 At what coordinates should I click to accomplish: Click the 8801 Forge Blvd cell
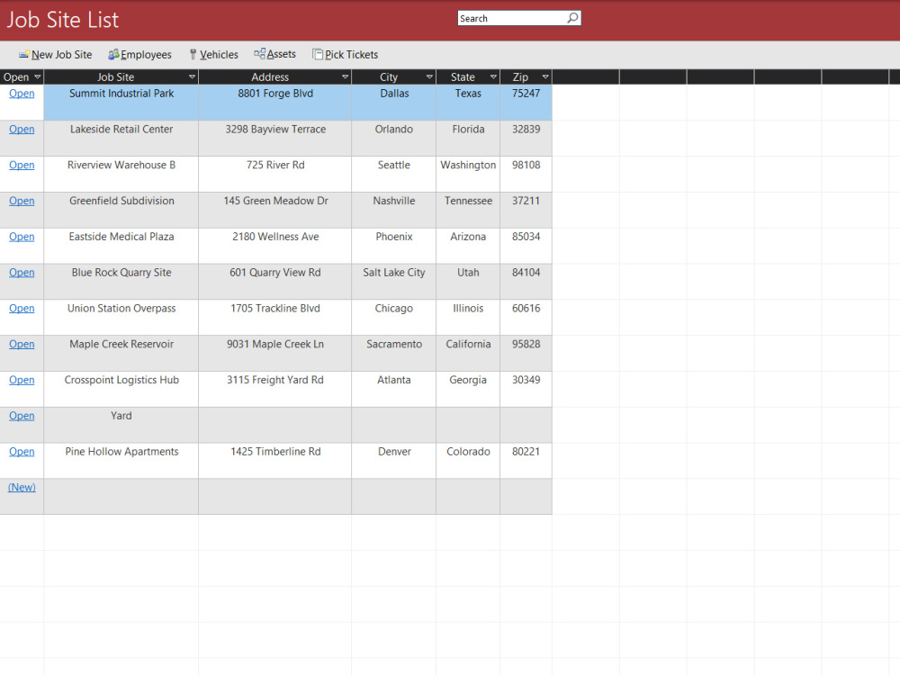pyautogui.click(x=274, y=103)
